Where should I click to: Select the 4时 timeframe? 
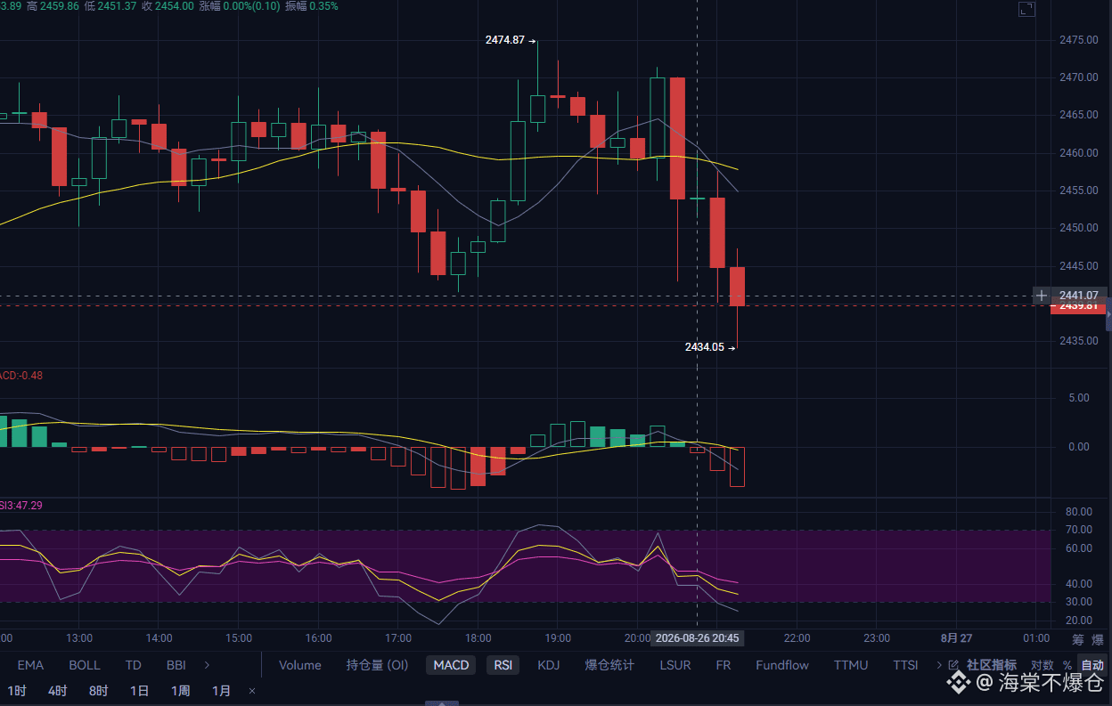pyautogui.click(x=58, y=691)
